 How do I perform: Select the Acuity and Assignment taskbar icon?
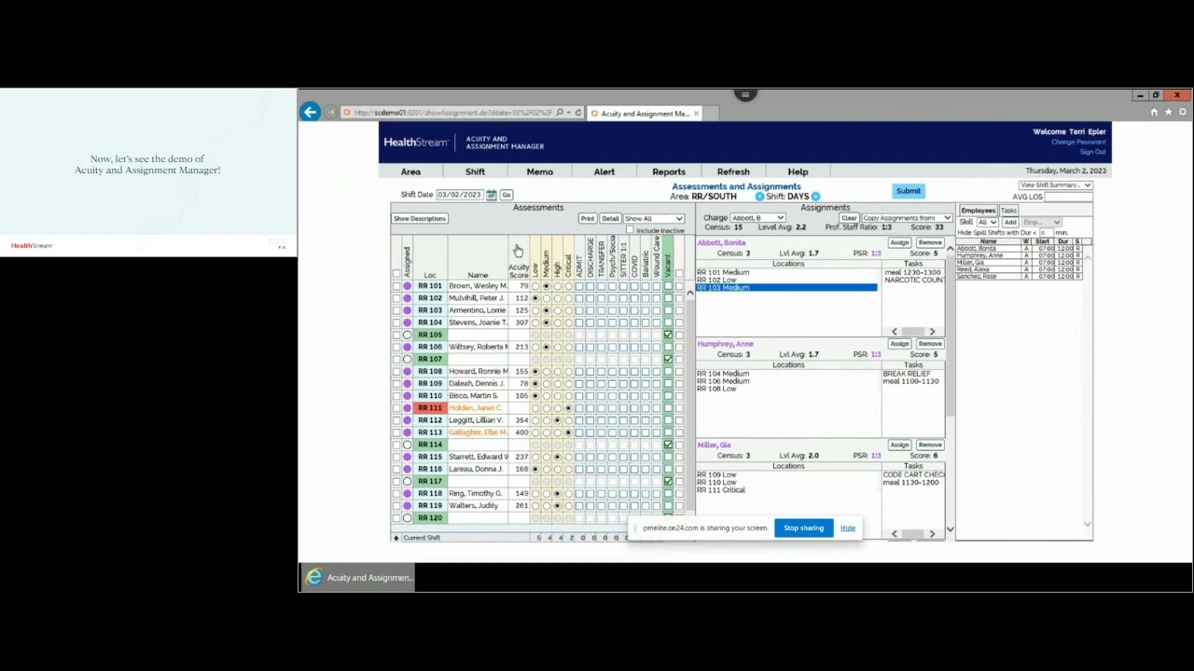(x=313, y=578)
